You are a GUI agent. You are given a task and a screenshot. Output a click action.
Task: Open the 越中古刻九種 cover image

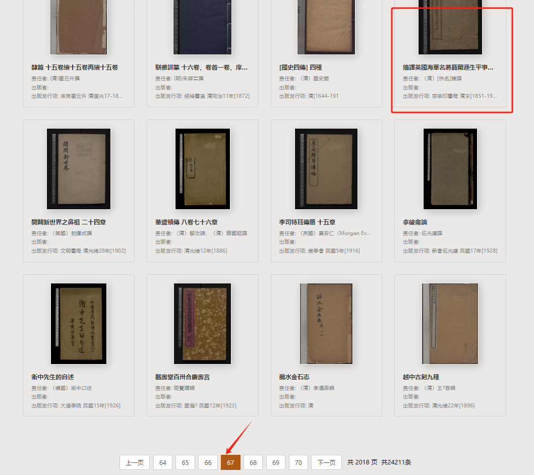pos(450,324)
